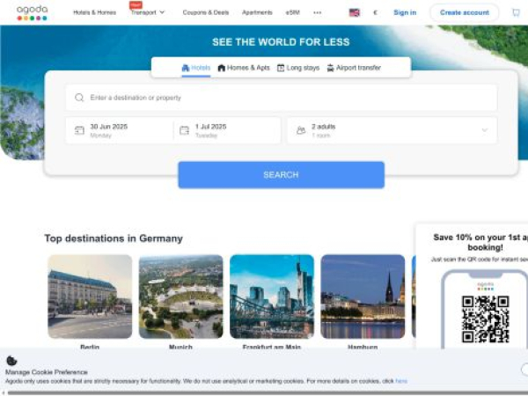The width and height of the screenshot is (528, 396).
Task: Switch to Homes & Apts tab
Action: [244, 68]
